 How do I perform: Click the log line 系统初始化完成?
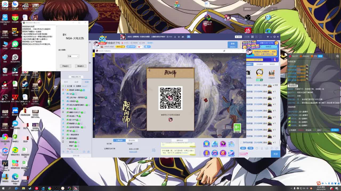point(28,27)
